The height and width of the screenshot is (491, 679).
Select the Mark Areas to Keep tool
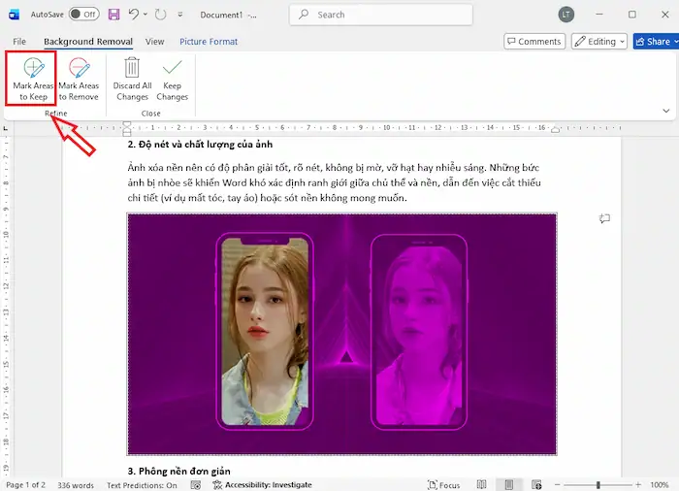coord(33,80)
